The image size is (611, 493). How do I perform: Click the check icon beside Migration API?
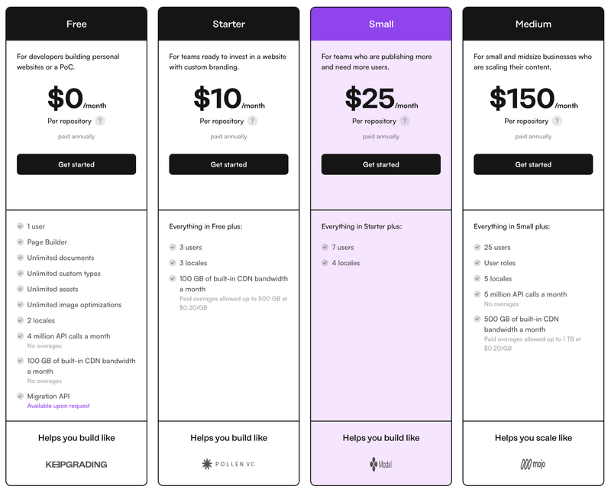click(x=21, y=396)
